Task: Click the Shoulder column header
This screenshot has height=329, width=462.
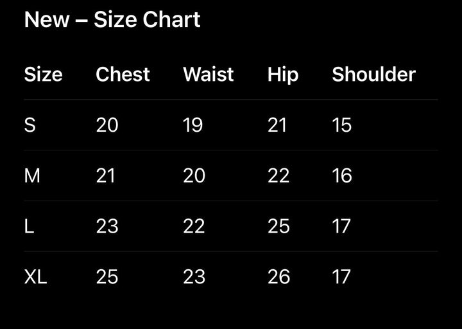Action: (373, 75)
